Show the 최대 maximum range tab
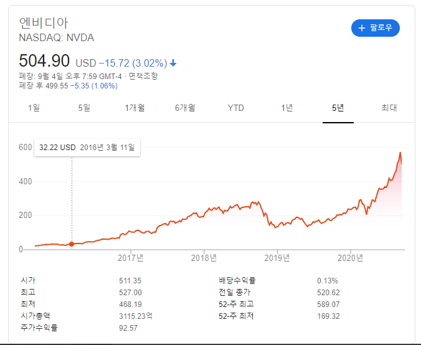This screenshot has width=421, height=345. coord(389,108)
